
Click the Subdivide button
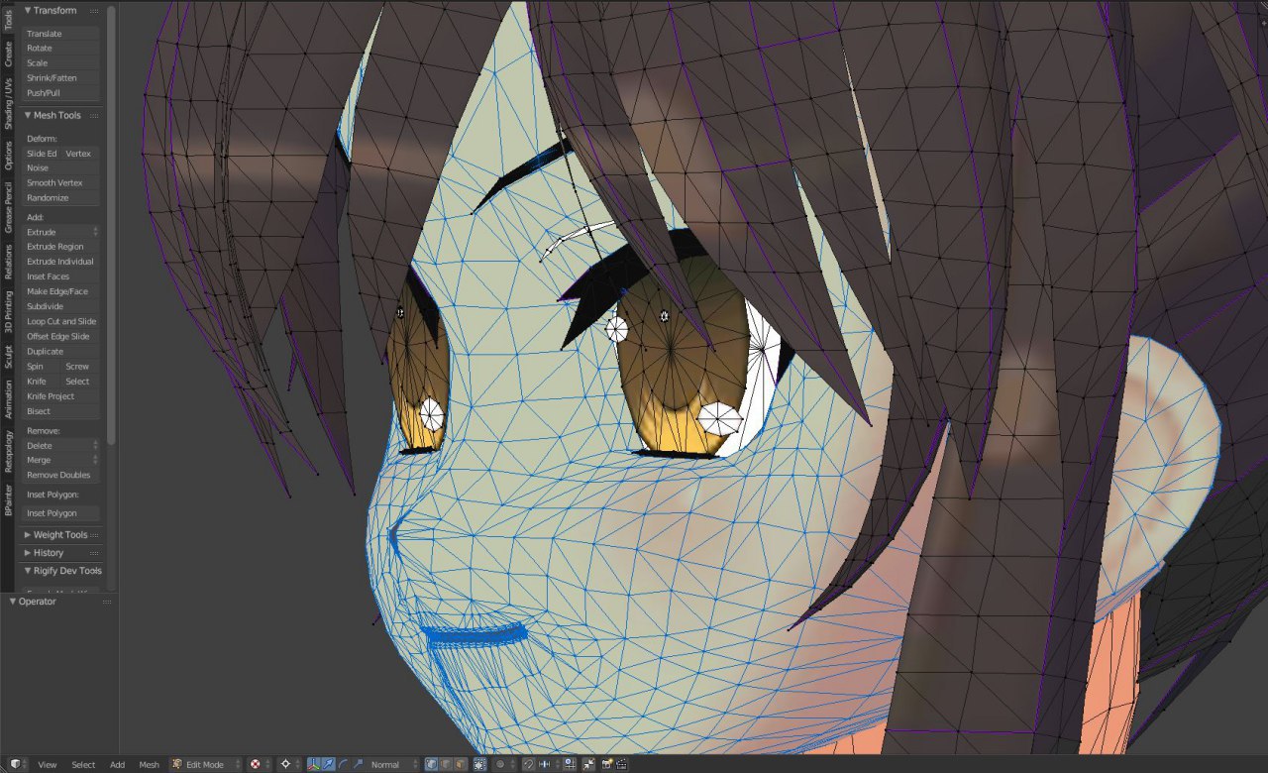click(61, 306)
